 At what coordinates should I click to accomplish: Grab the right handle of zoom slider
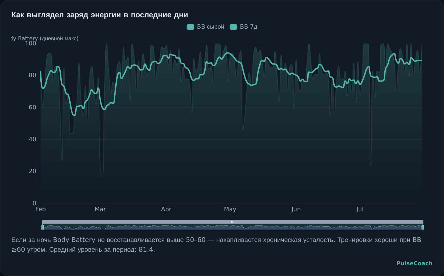(x=423, y=227)
